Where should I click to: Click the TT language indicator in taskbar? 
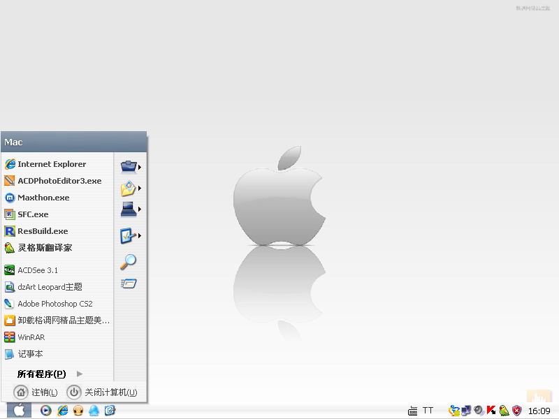point(428,411)
